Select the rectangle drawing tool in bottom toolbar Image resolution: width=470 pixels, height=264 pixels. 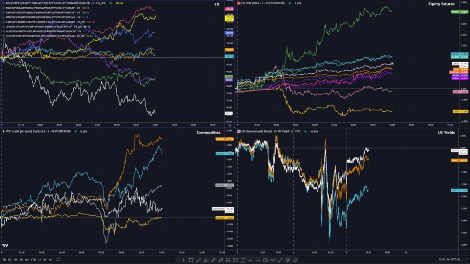(191, 260)
